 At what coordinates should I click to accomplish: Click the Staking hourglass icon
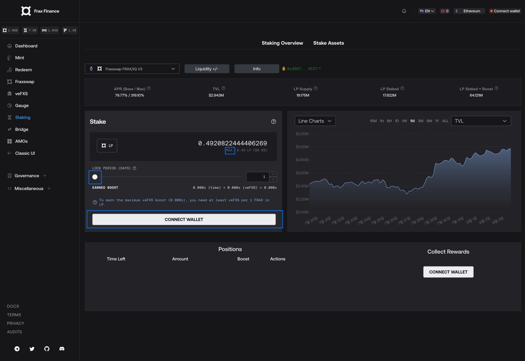(x=9, y=118)
